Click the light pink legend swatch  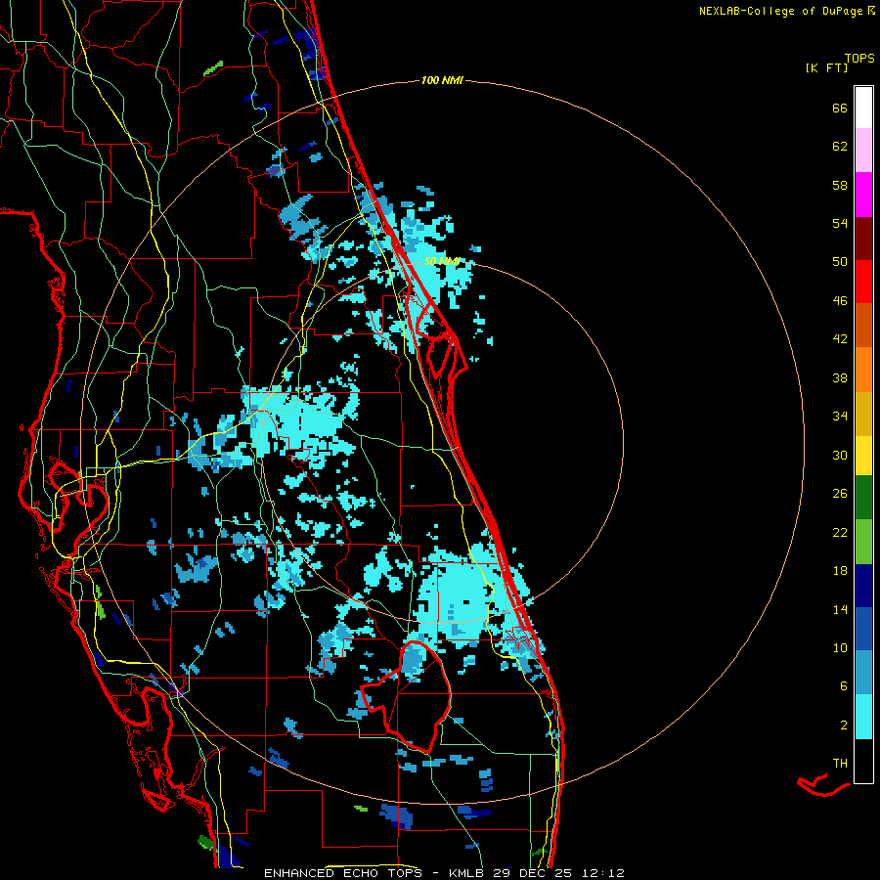click(863, 151)
